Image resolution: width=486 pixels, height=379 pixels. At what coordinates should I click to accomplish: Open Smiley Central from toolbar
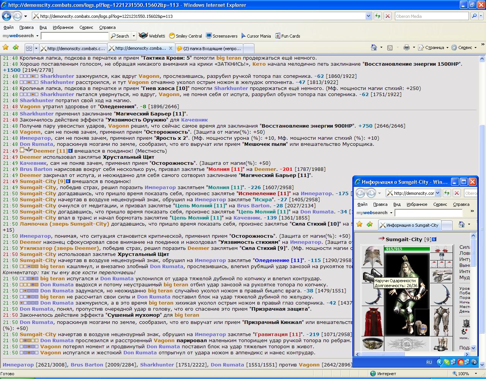[185, 36]
